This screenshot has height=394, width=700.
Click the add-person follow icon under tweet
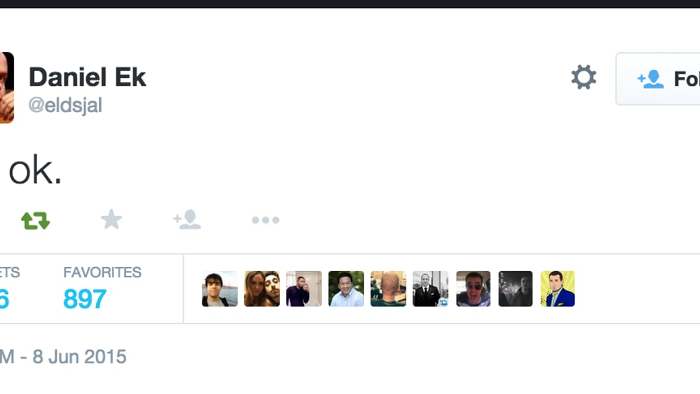[187, 219]
